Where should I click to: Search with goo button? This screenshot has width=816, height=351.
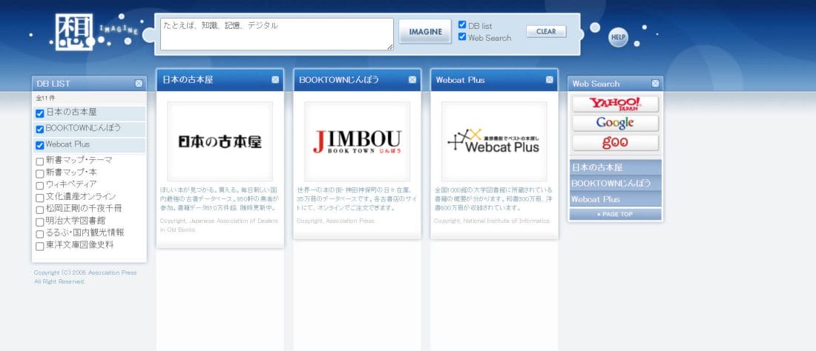pyautogui.click(x=615, y=143)
